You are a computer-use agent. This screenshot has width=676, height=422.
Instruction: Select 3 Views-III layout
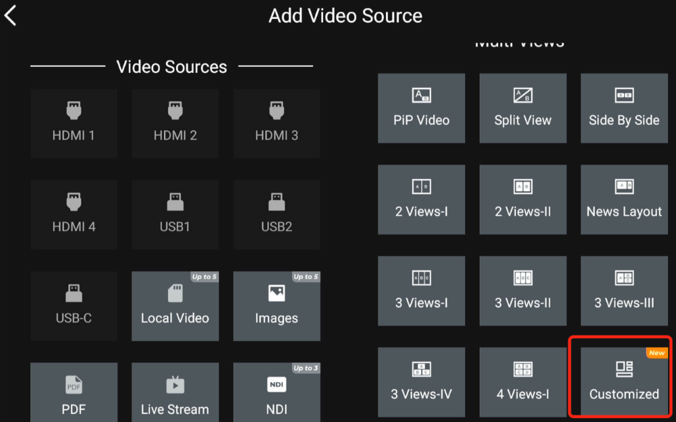(x=624, y=291)
